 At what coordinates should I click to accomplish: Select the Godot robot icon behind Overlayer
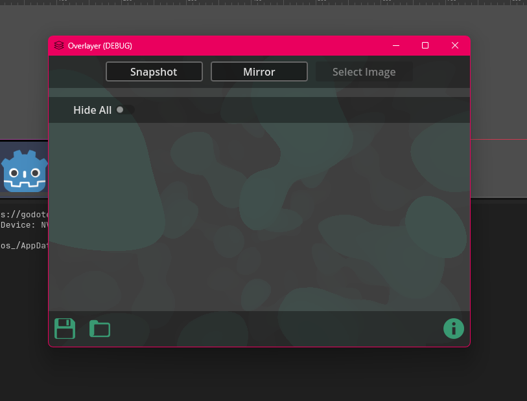pyautogui.click(x=24, y=171)
